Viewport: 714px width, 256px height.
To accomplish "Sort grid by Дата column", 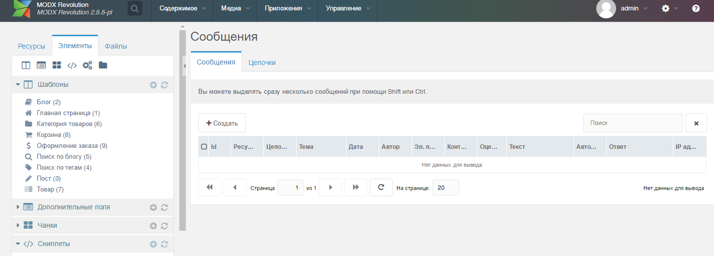I will coord(362,147).
